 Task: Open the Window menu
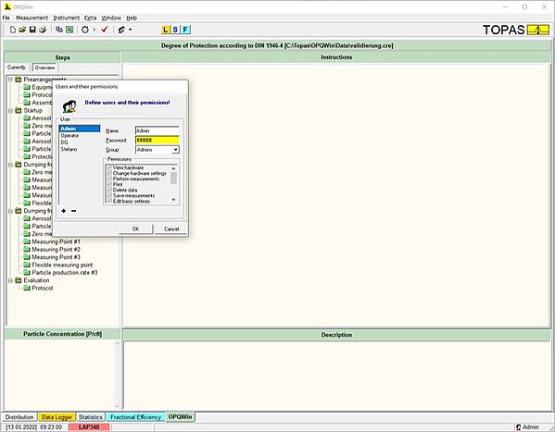click(x=111, y=18)
